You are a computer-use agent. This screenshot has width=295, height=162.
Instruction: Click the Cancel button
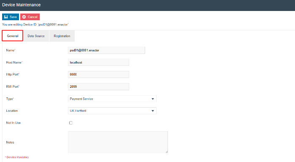tap(30, 17)
